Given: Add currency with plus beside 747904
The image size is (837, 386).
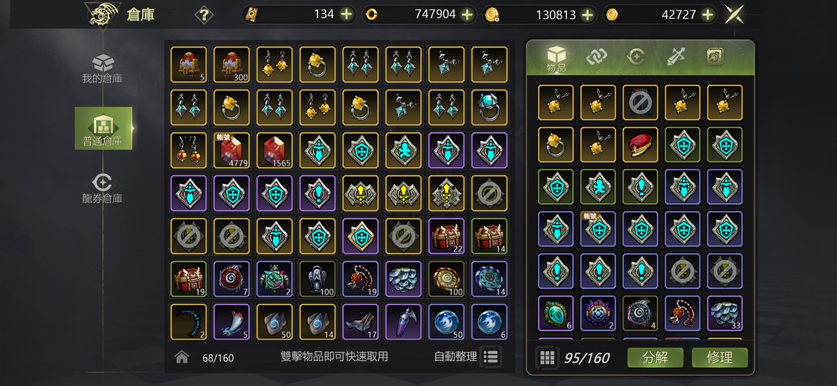Looking at the screenshot, I should (x=467, y=15).
